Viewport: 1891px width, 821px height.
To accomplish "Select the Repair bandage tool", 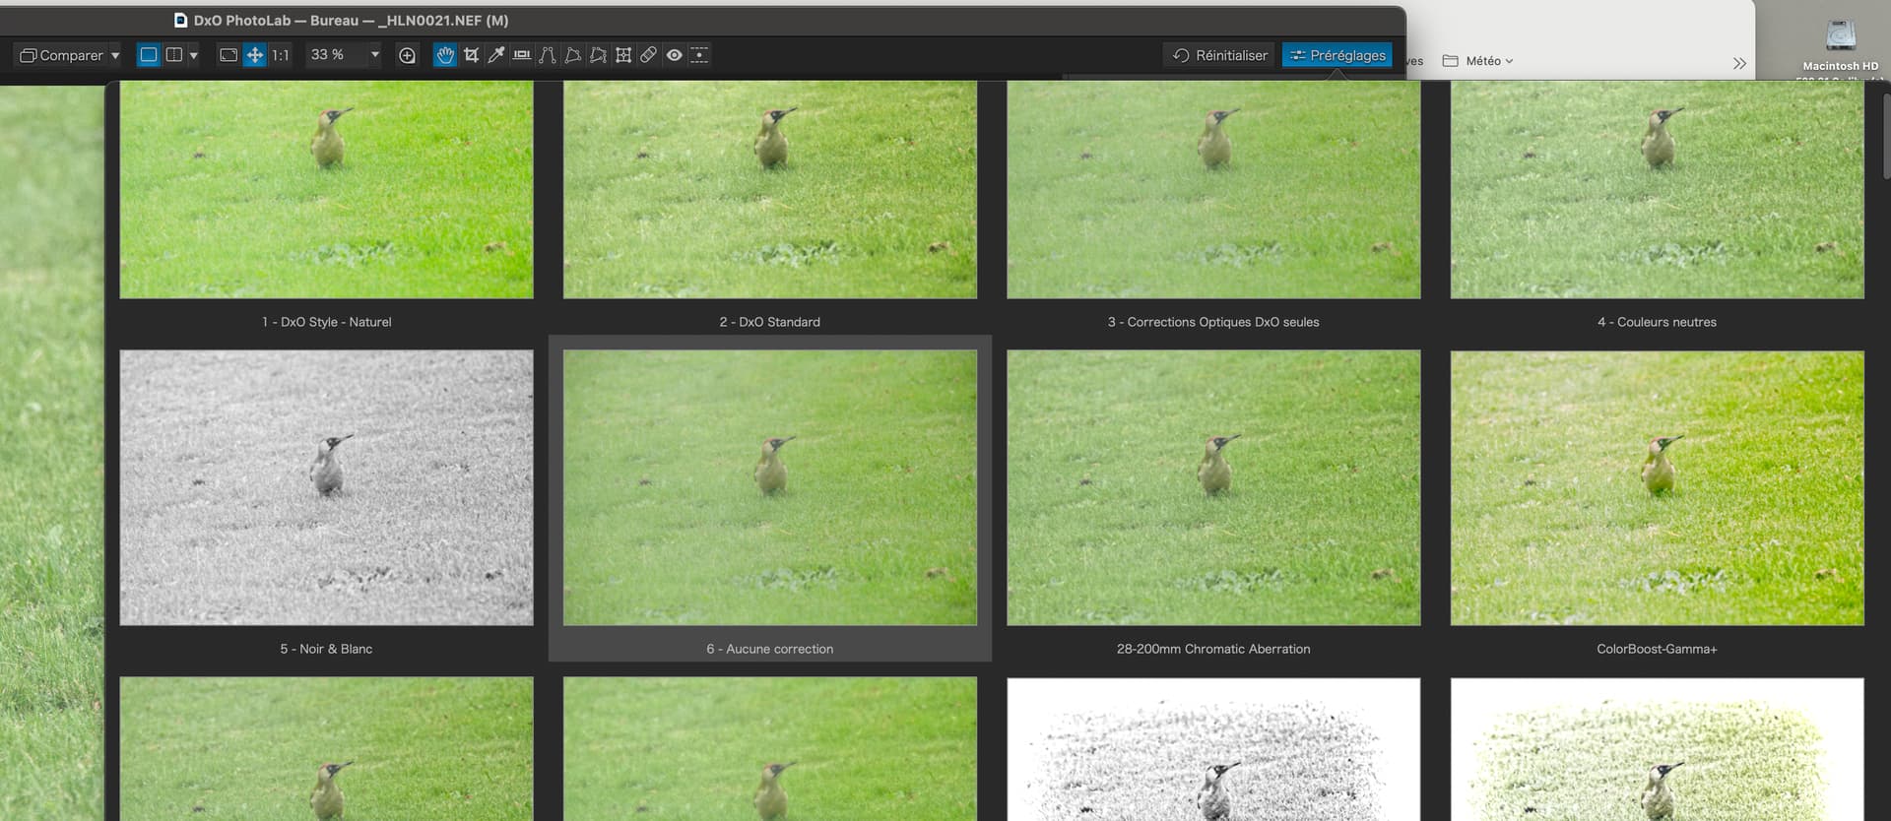I will [648, 55].
